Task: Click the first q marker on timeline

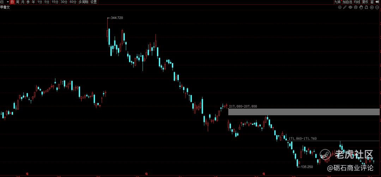Action: point(27,173)
